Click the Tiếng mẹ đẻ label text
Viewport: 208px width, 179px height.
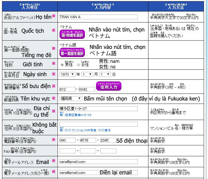[37, 55]
